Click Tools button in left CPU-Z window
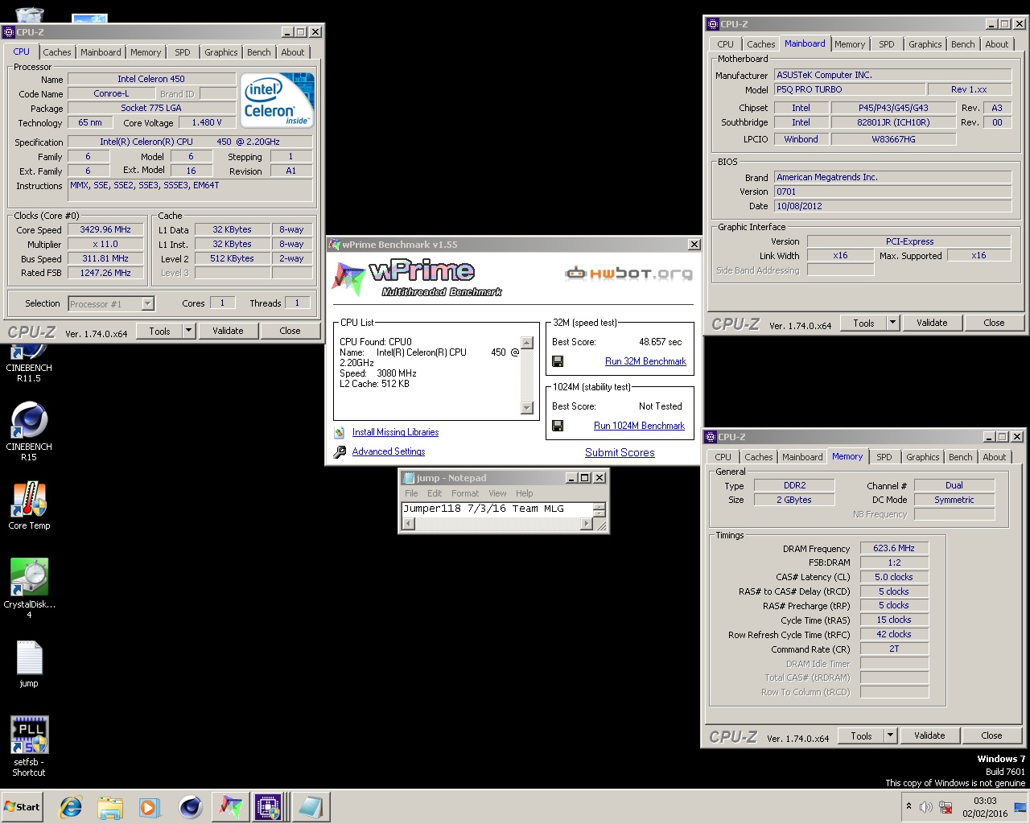Image resolution: width=1030 pixels, height=824 pixels. click(159, 331)
